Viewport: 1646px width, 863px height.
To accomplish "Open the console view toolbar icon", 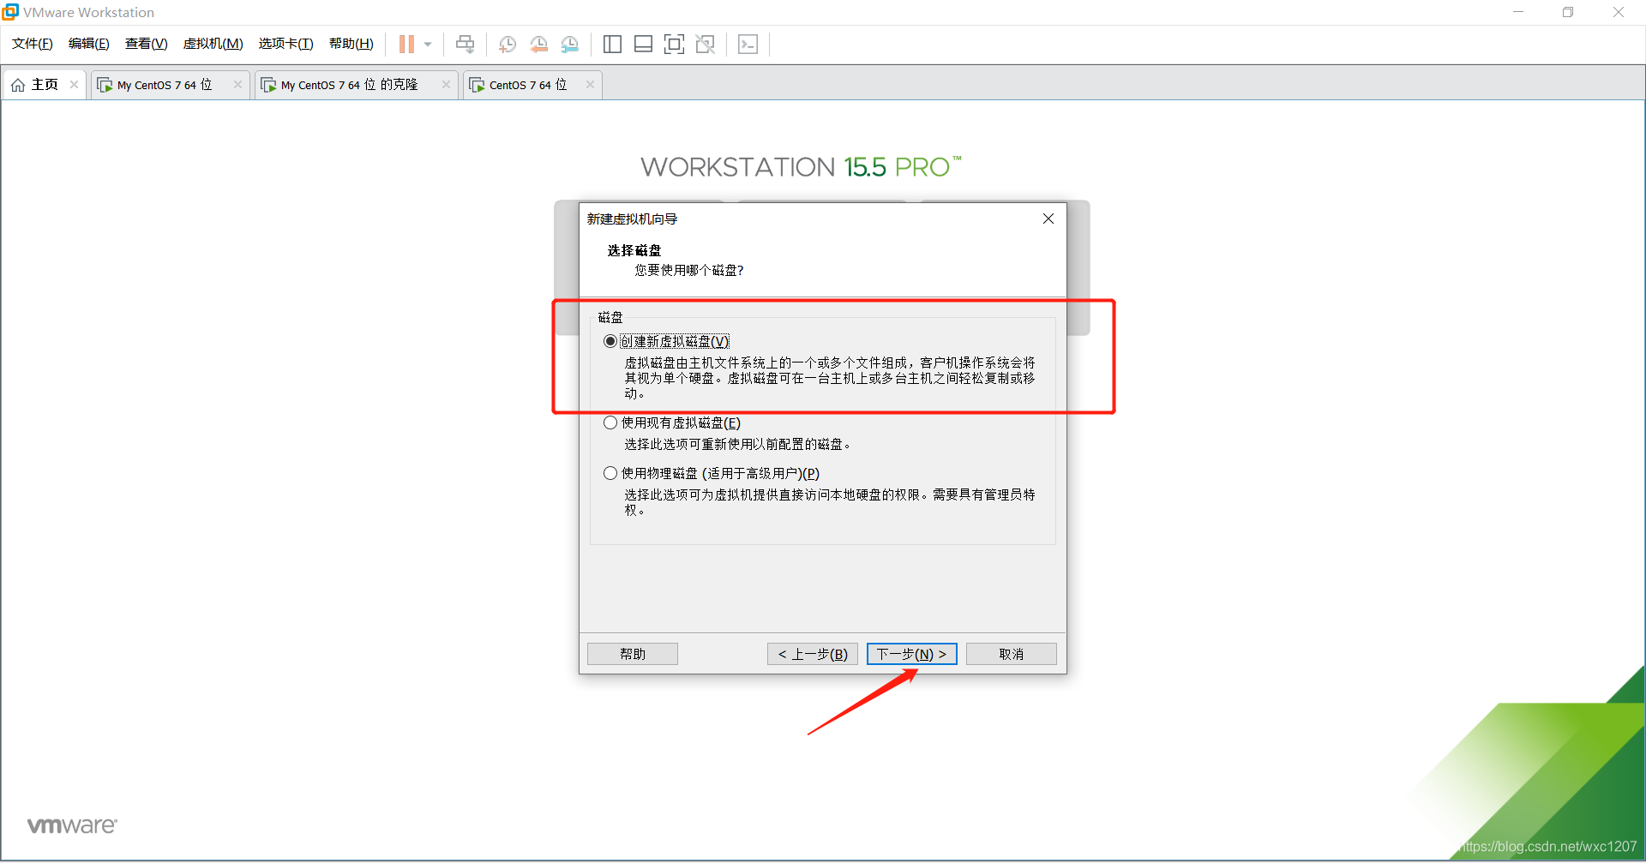I will (x=748, y=45).
